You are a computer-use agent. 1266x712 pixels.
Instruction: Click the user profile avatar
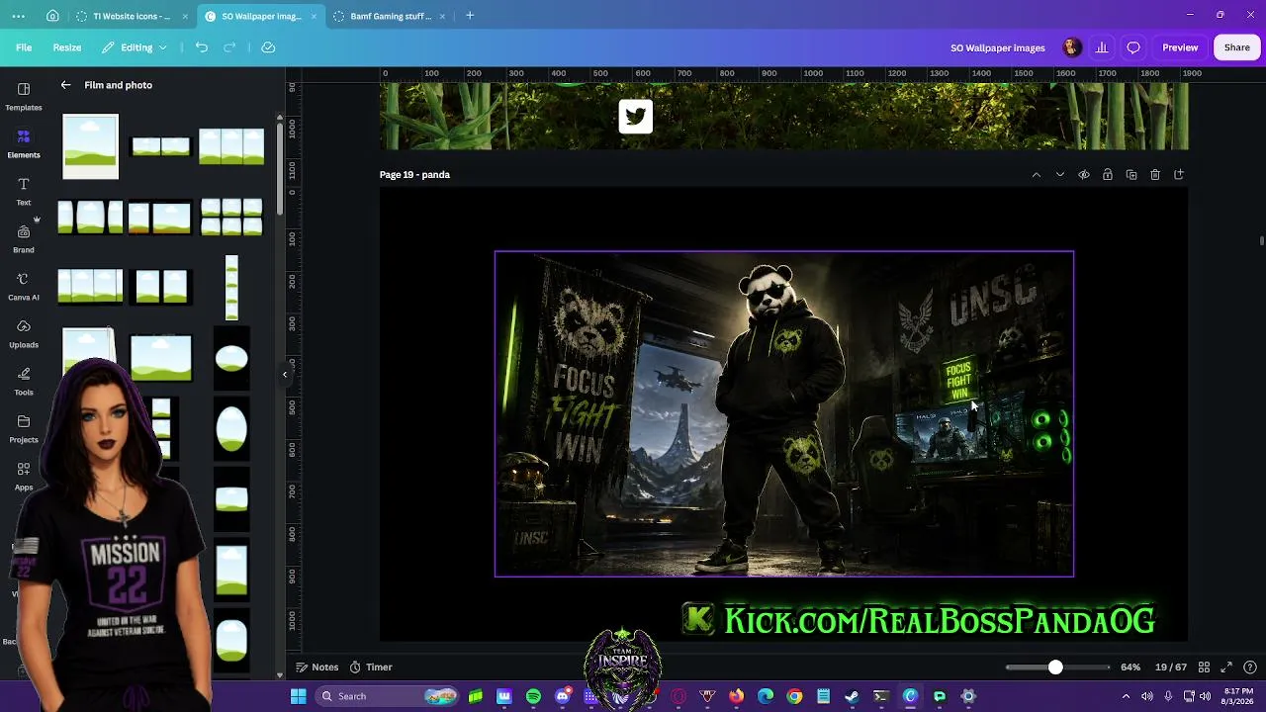point(1072,47)
